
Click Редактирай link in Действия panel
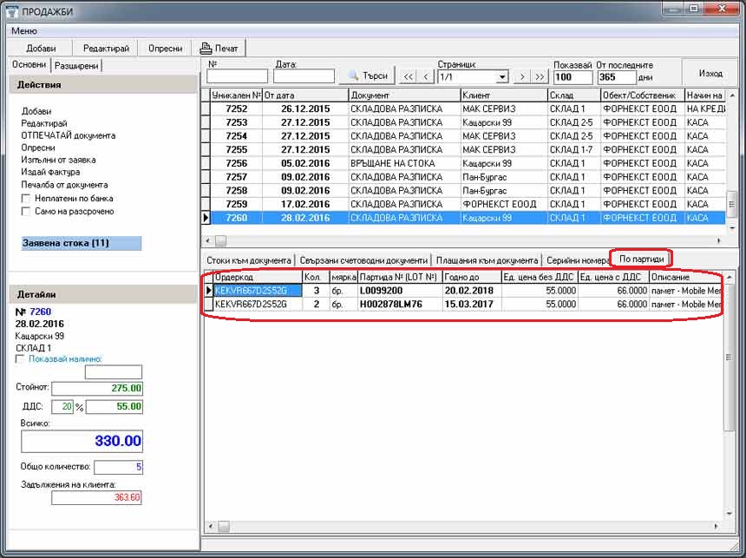44,123
